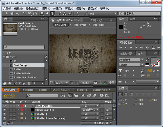Screen dimensions: 163x127
Task: Toggle draft 3D in timeline toolbar
Action: (76, 96)
